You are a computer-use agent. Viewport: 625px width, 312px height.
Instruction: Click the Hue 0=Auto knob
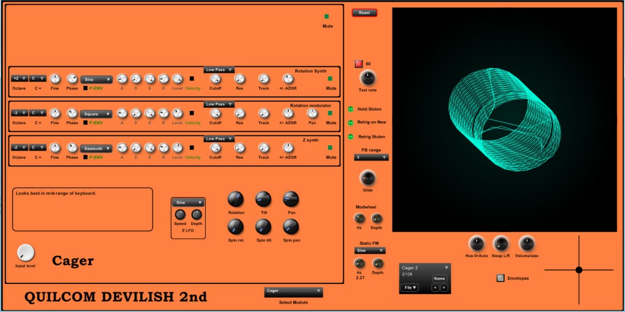point(477,243)
